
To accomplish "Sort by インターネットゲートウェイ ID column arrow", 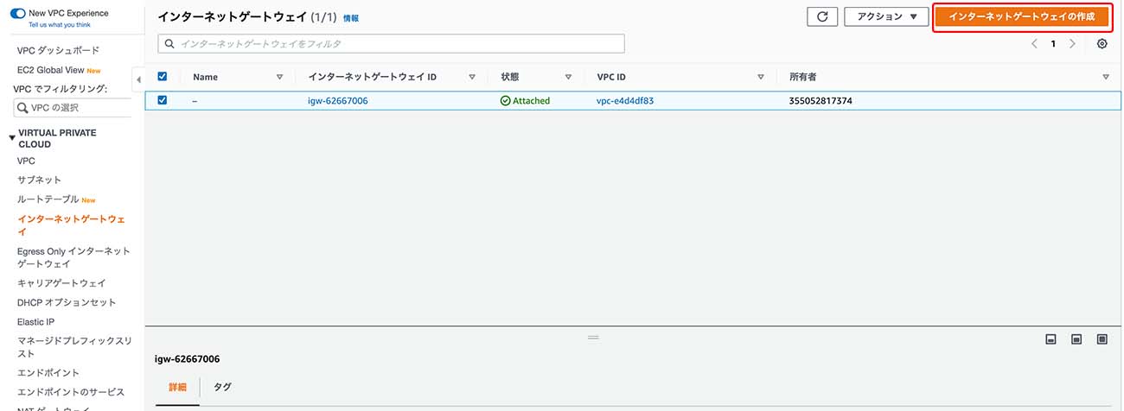I will [472, 77].
